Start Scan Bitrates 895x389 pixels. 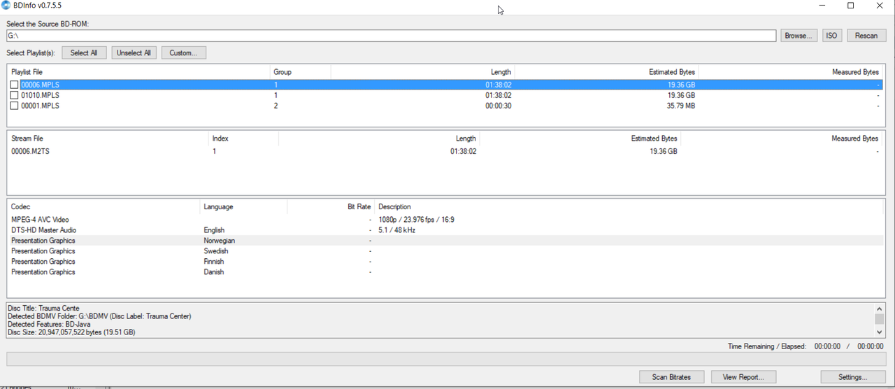[671, 377]
